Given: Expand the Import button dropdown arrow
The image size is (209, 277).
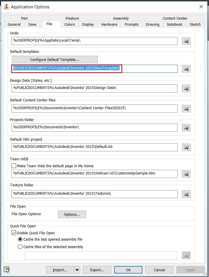Looking at the screenshot, I should (77, 270).
